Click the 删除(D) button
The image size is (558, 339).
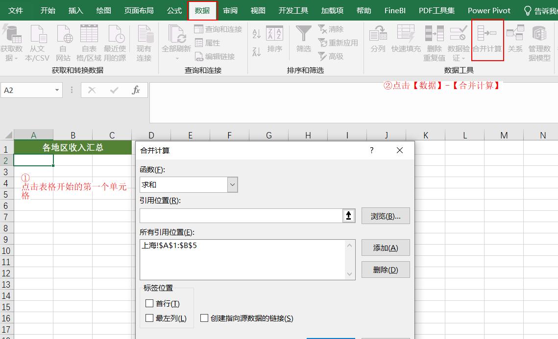386,270
